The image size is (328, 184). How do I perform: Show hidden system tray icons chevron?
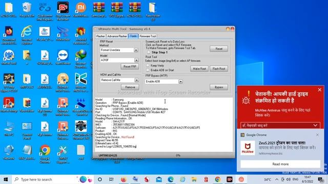point(277,179)
